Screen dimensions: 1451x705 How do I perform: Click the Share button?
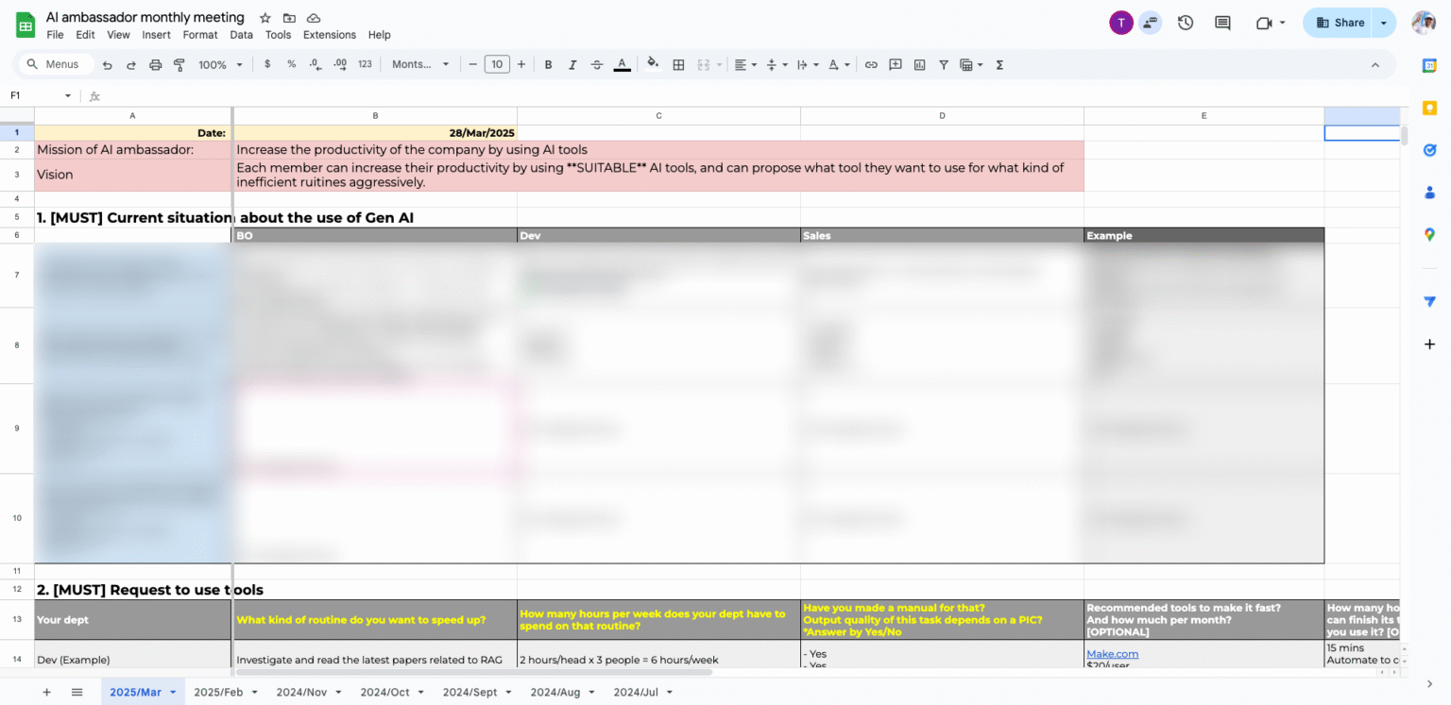[1340, 23]
